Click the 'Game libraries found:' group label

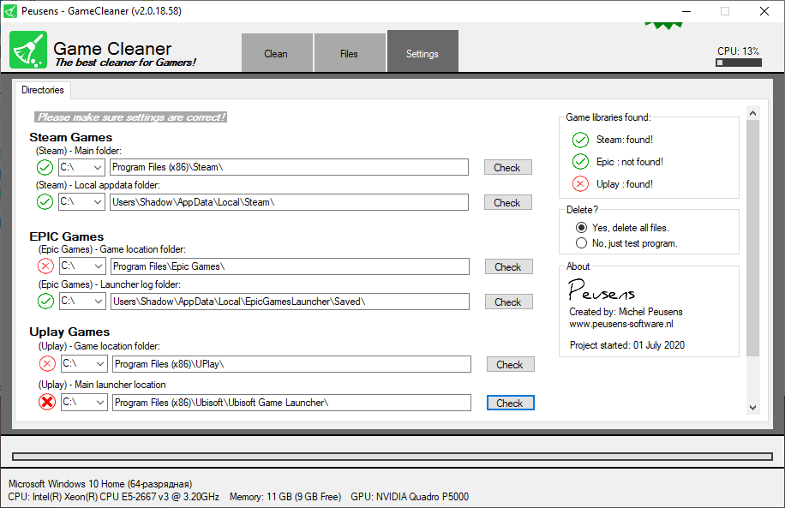(x=608, y=117)
